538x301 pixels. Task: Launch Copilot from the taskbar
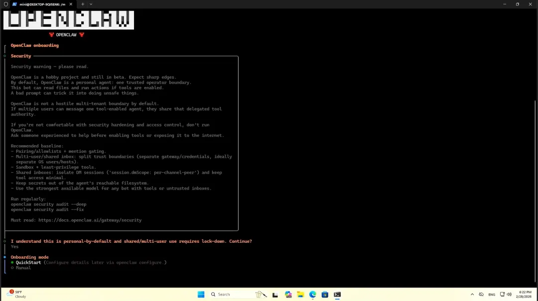pyautogui.click(x=288, y=295)
